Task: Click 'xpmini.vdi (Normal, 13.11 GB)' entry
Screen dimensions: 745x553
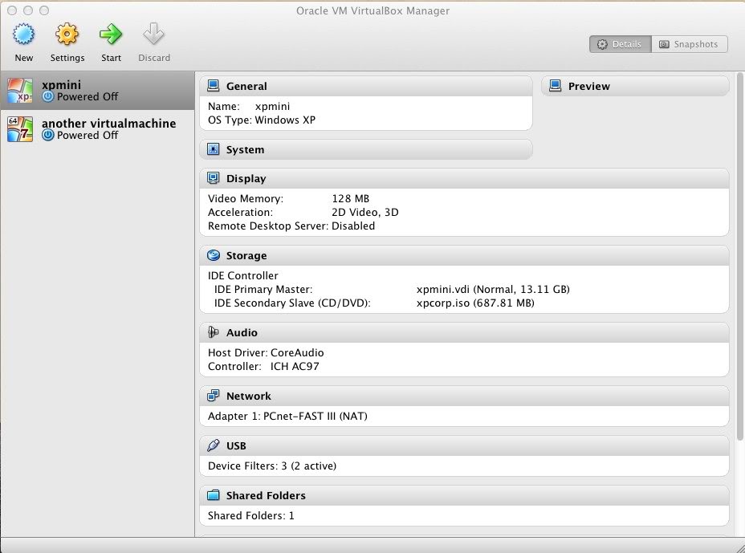Action: pyautogui.click(x=493, y=289)
